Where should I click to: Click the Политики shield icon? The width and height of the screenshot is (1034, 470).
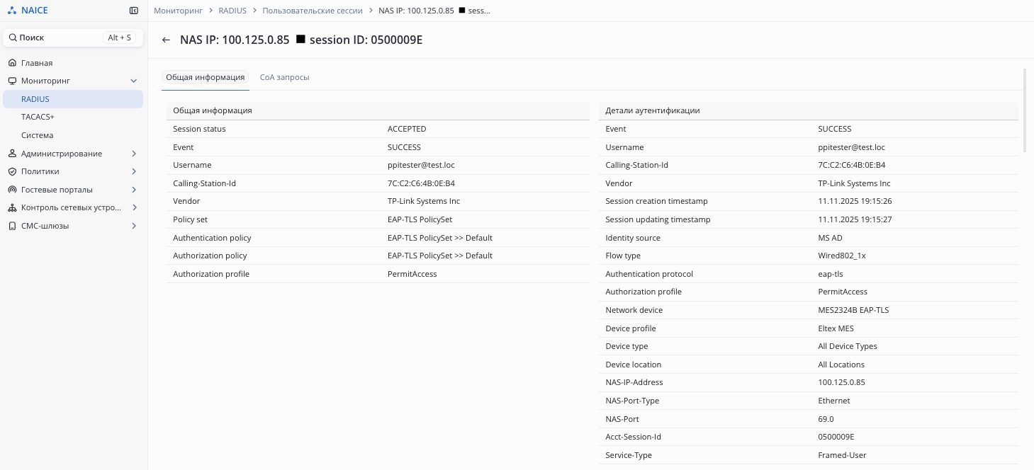click(12, 171)
